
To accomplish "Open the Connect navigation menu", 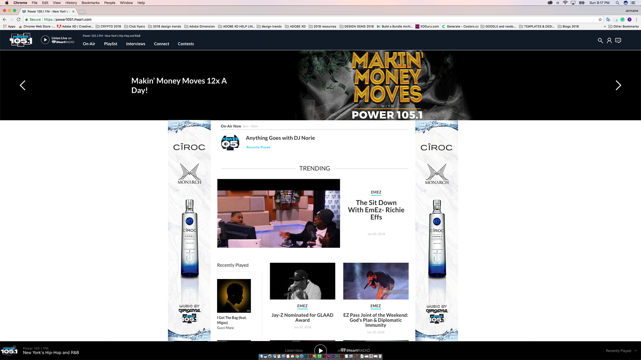I will coord(161,44).
